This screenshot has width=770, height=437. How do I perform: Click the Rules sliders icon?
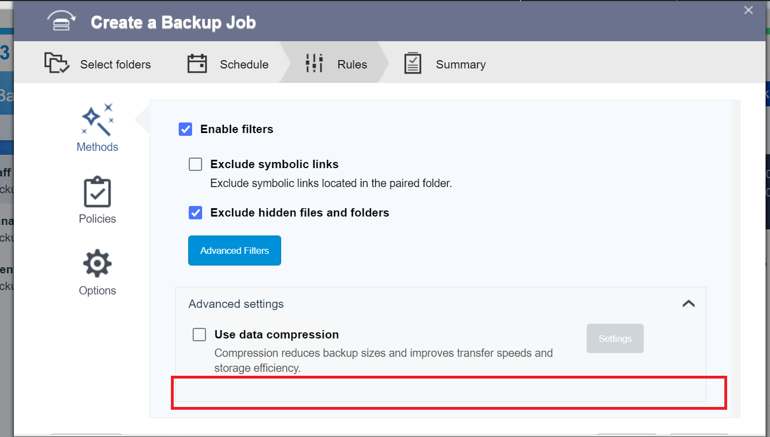point(314,63)
